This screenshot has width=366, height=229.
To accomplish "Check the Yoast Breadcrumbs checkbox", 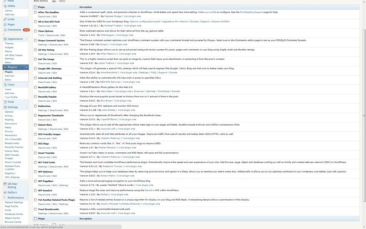I will pyautogui.click(x=35, y=209).
